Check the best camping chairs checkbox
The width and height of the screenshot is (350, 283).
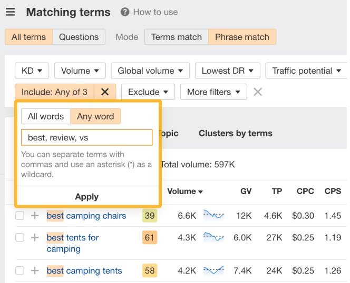coord(20,216)
